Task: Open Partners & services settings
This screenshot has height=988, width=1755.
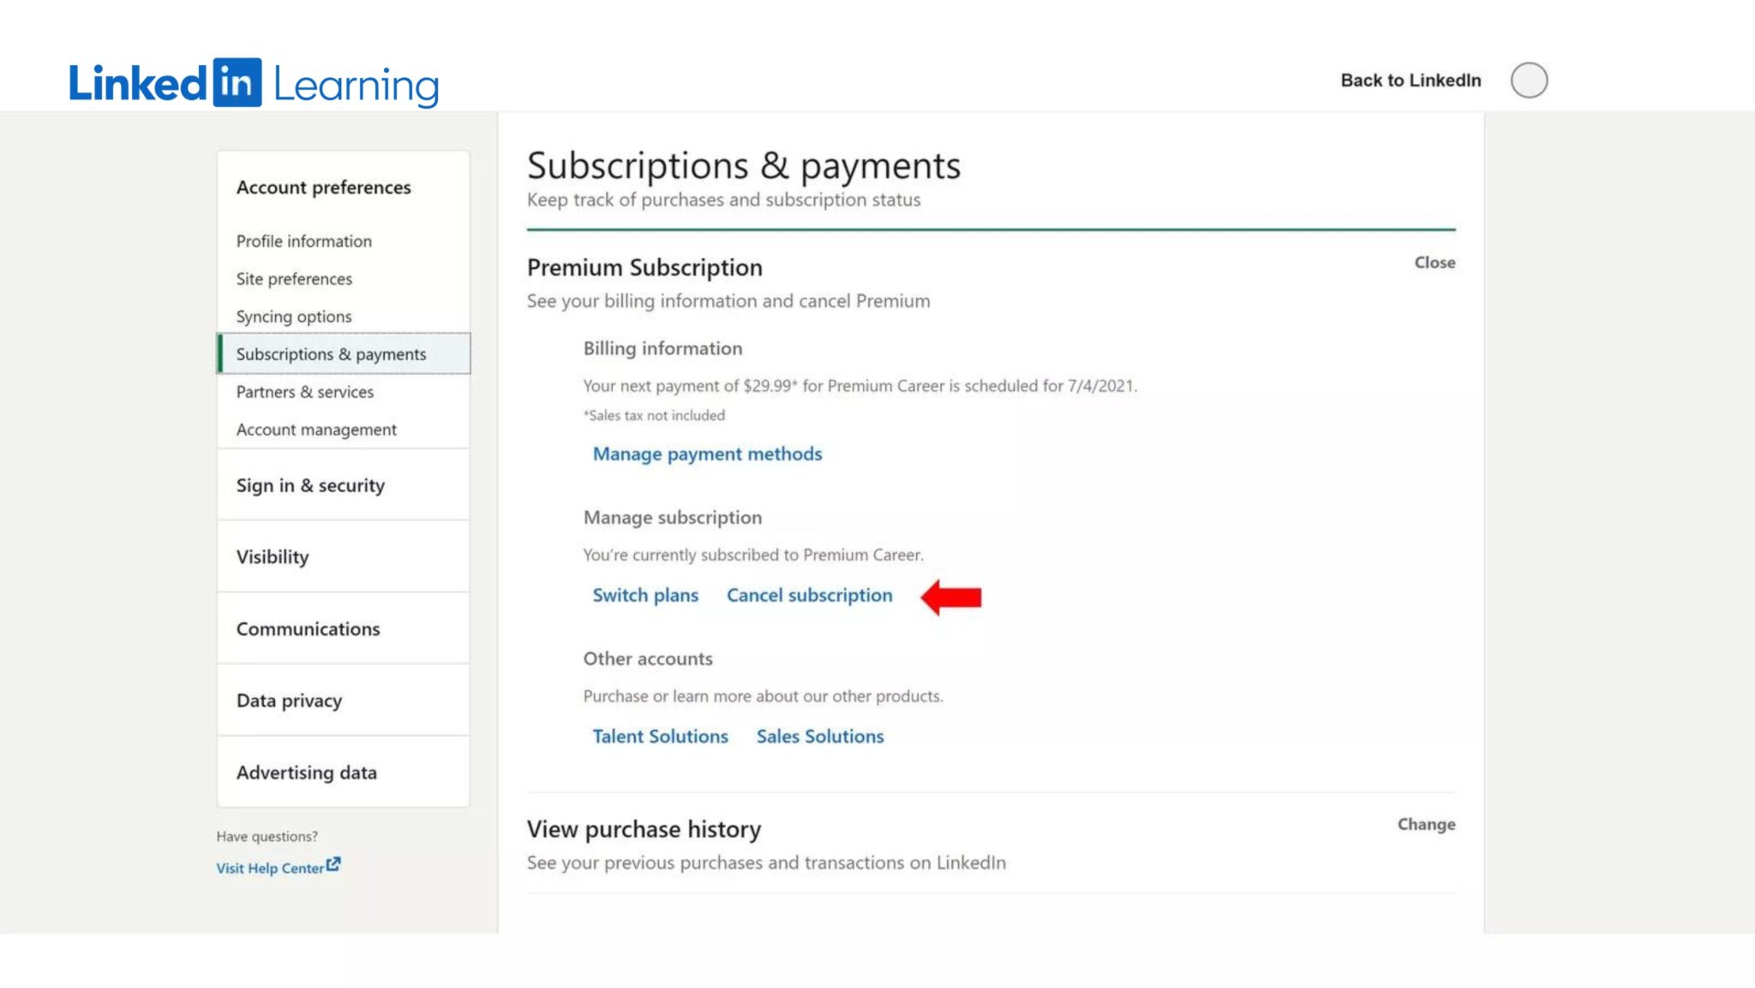Action: [x=305, y=392]
